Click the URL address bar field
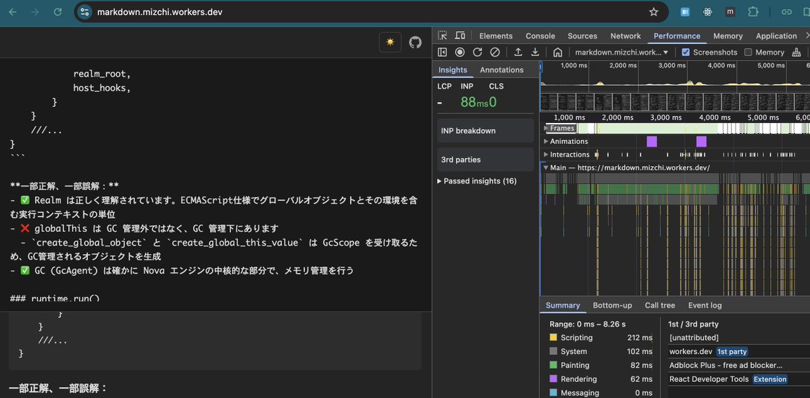This screenshot has height=398, width=810. tap(370, 12)
